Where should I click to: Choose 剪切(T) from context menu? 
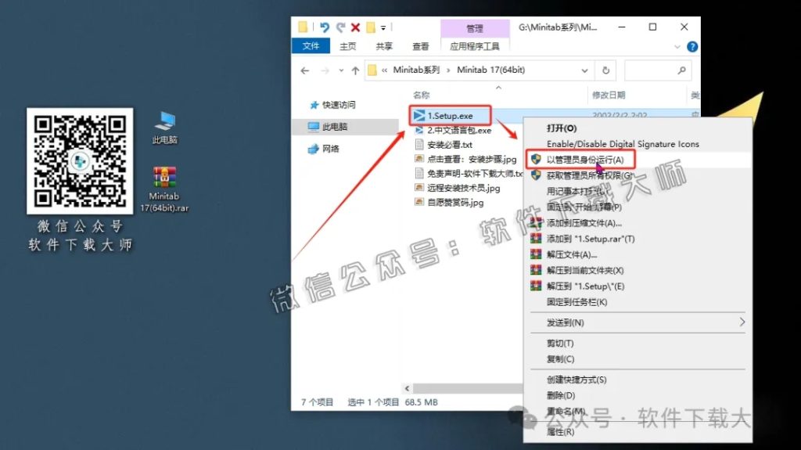[x=560, y=344]
